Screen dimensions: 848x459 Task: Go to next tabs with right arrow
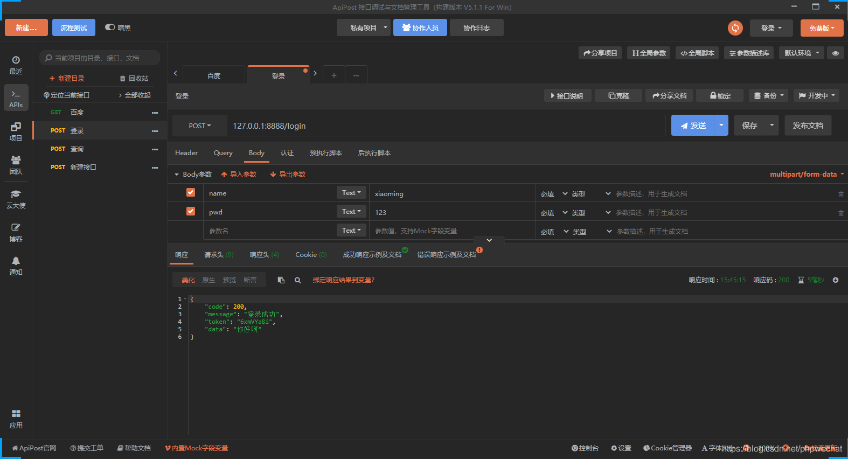(x=315, y=73)
